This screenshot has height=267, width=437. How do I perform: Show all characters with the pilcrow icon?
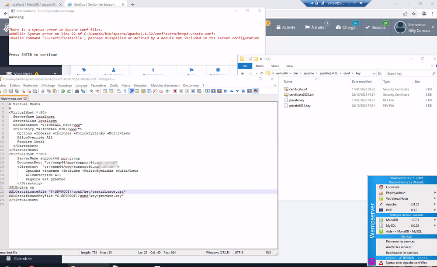(125, 91)
